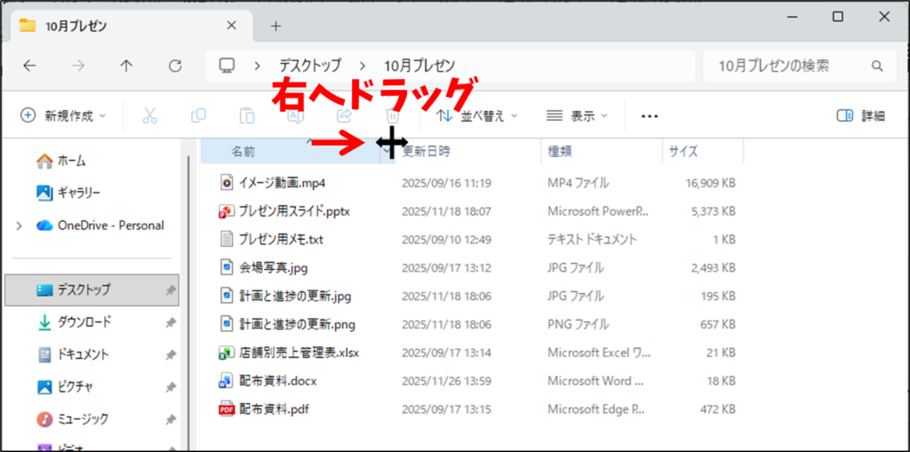910x452 pixels.
Task: Refresh the current folder view
Action: [x=175, y=66]
